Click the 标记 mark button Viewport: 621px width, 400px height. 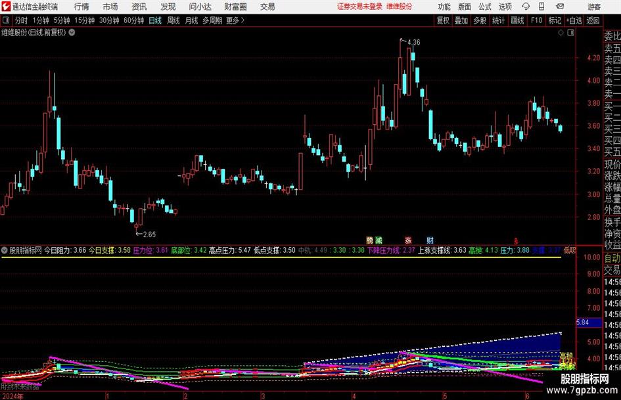(x=555, y=20)
